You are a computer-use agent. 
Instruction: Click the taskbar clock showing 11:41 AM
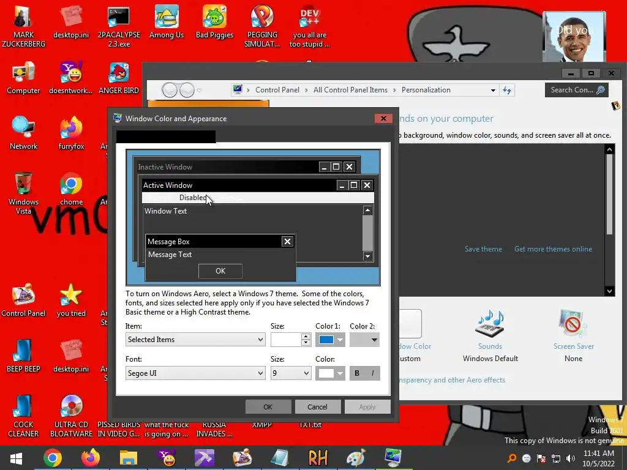coord(598,458)
